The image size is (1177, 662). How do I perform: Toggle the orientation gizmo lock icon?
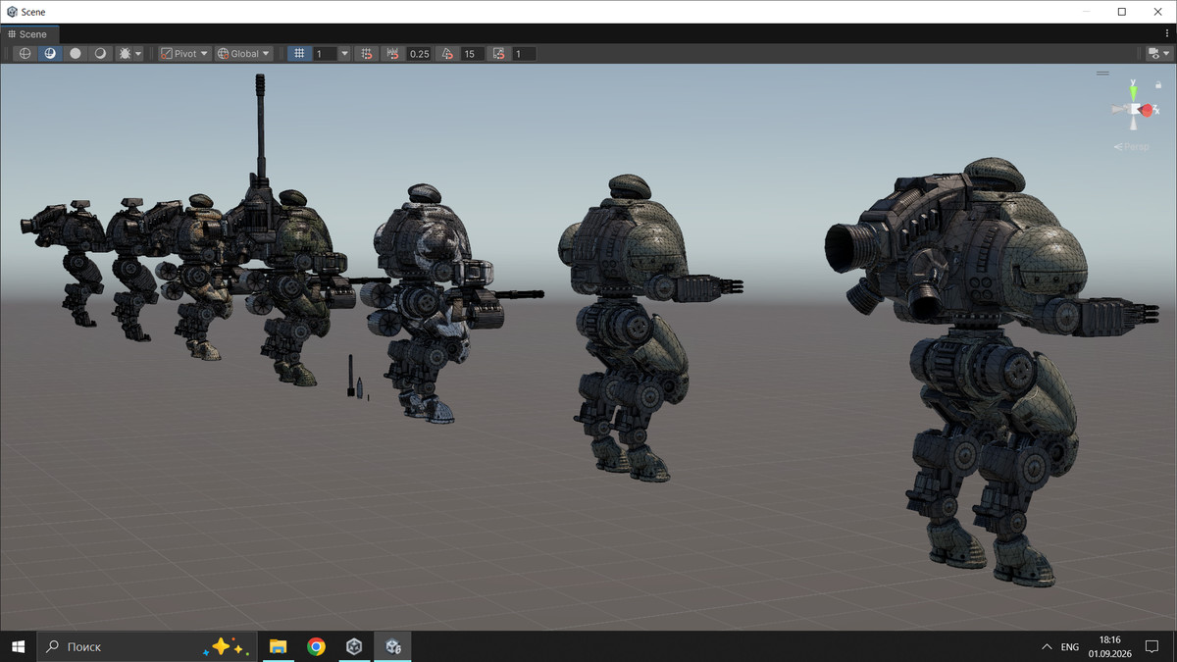1157,84
